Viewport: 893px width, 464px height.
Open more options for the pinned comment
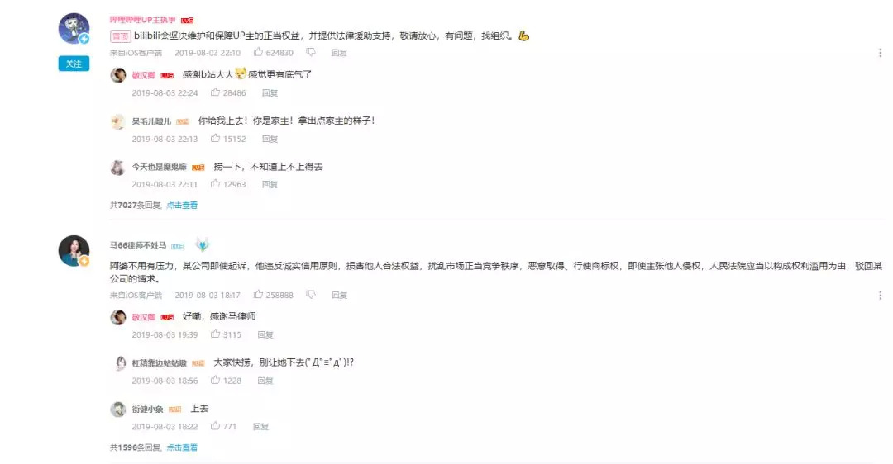[880, 52]
